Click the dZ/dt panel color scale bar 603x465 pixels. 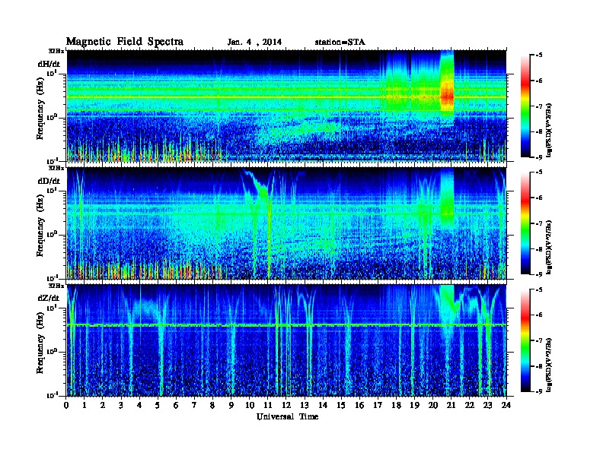click(x=525, y=340)
